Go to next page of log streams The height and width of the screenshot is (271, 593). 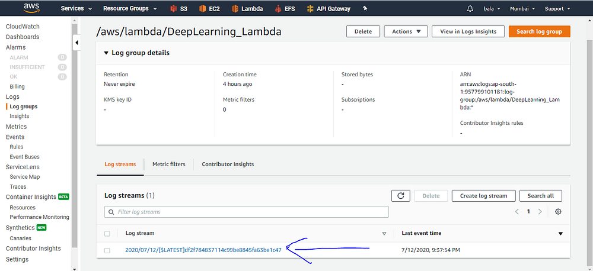(540, 212)
